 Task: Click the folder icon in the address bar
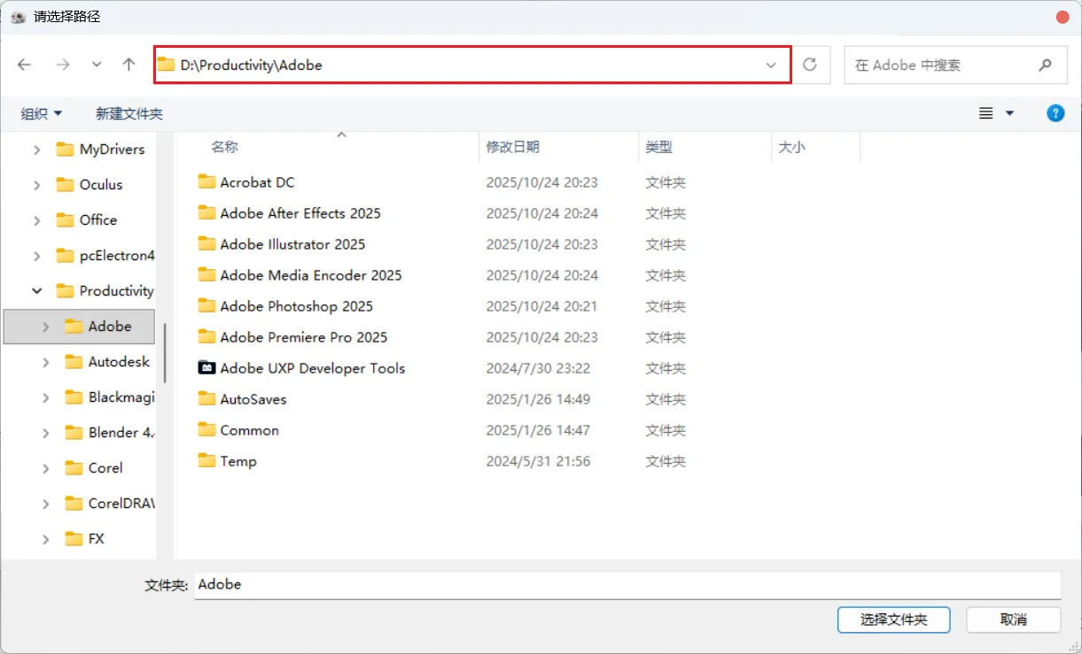[167, 65]
